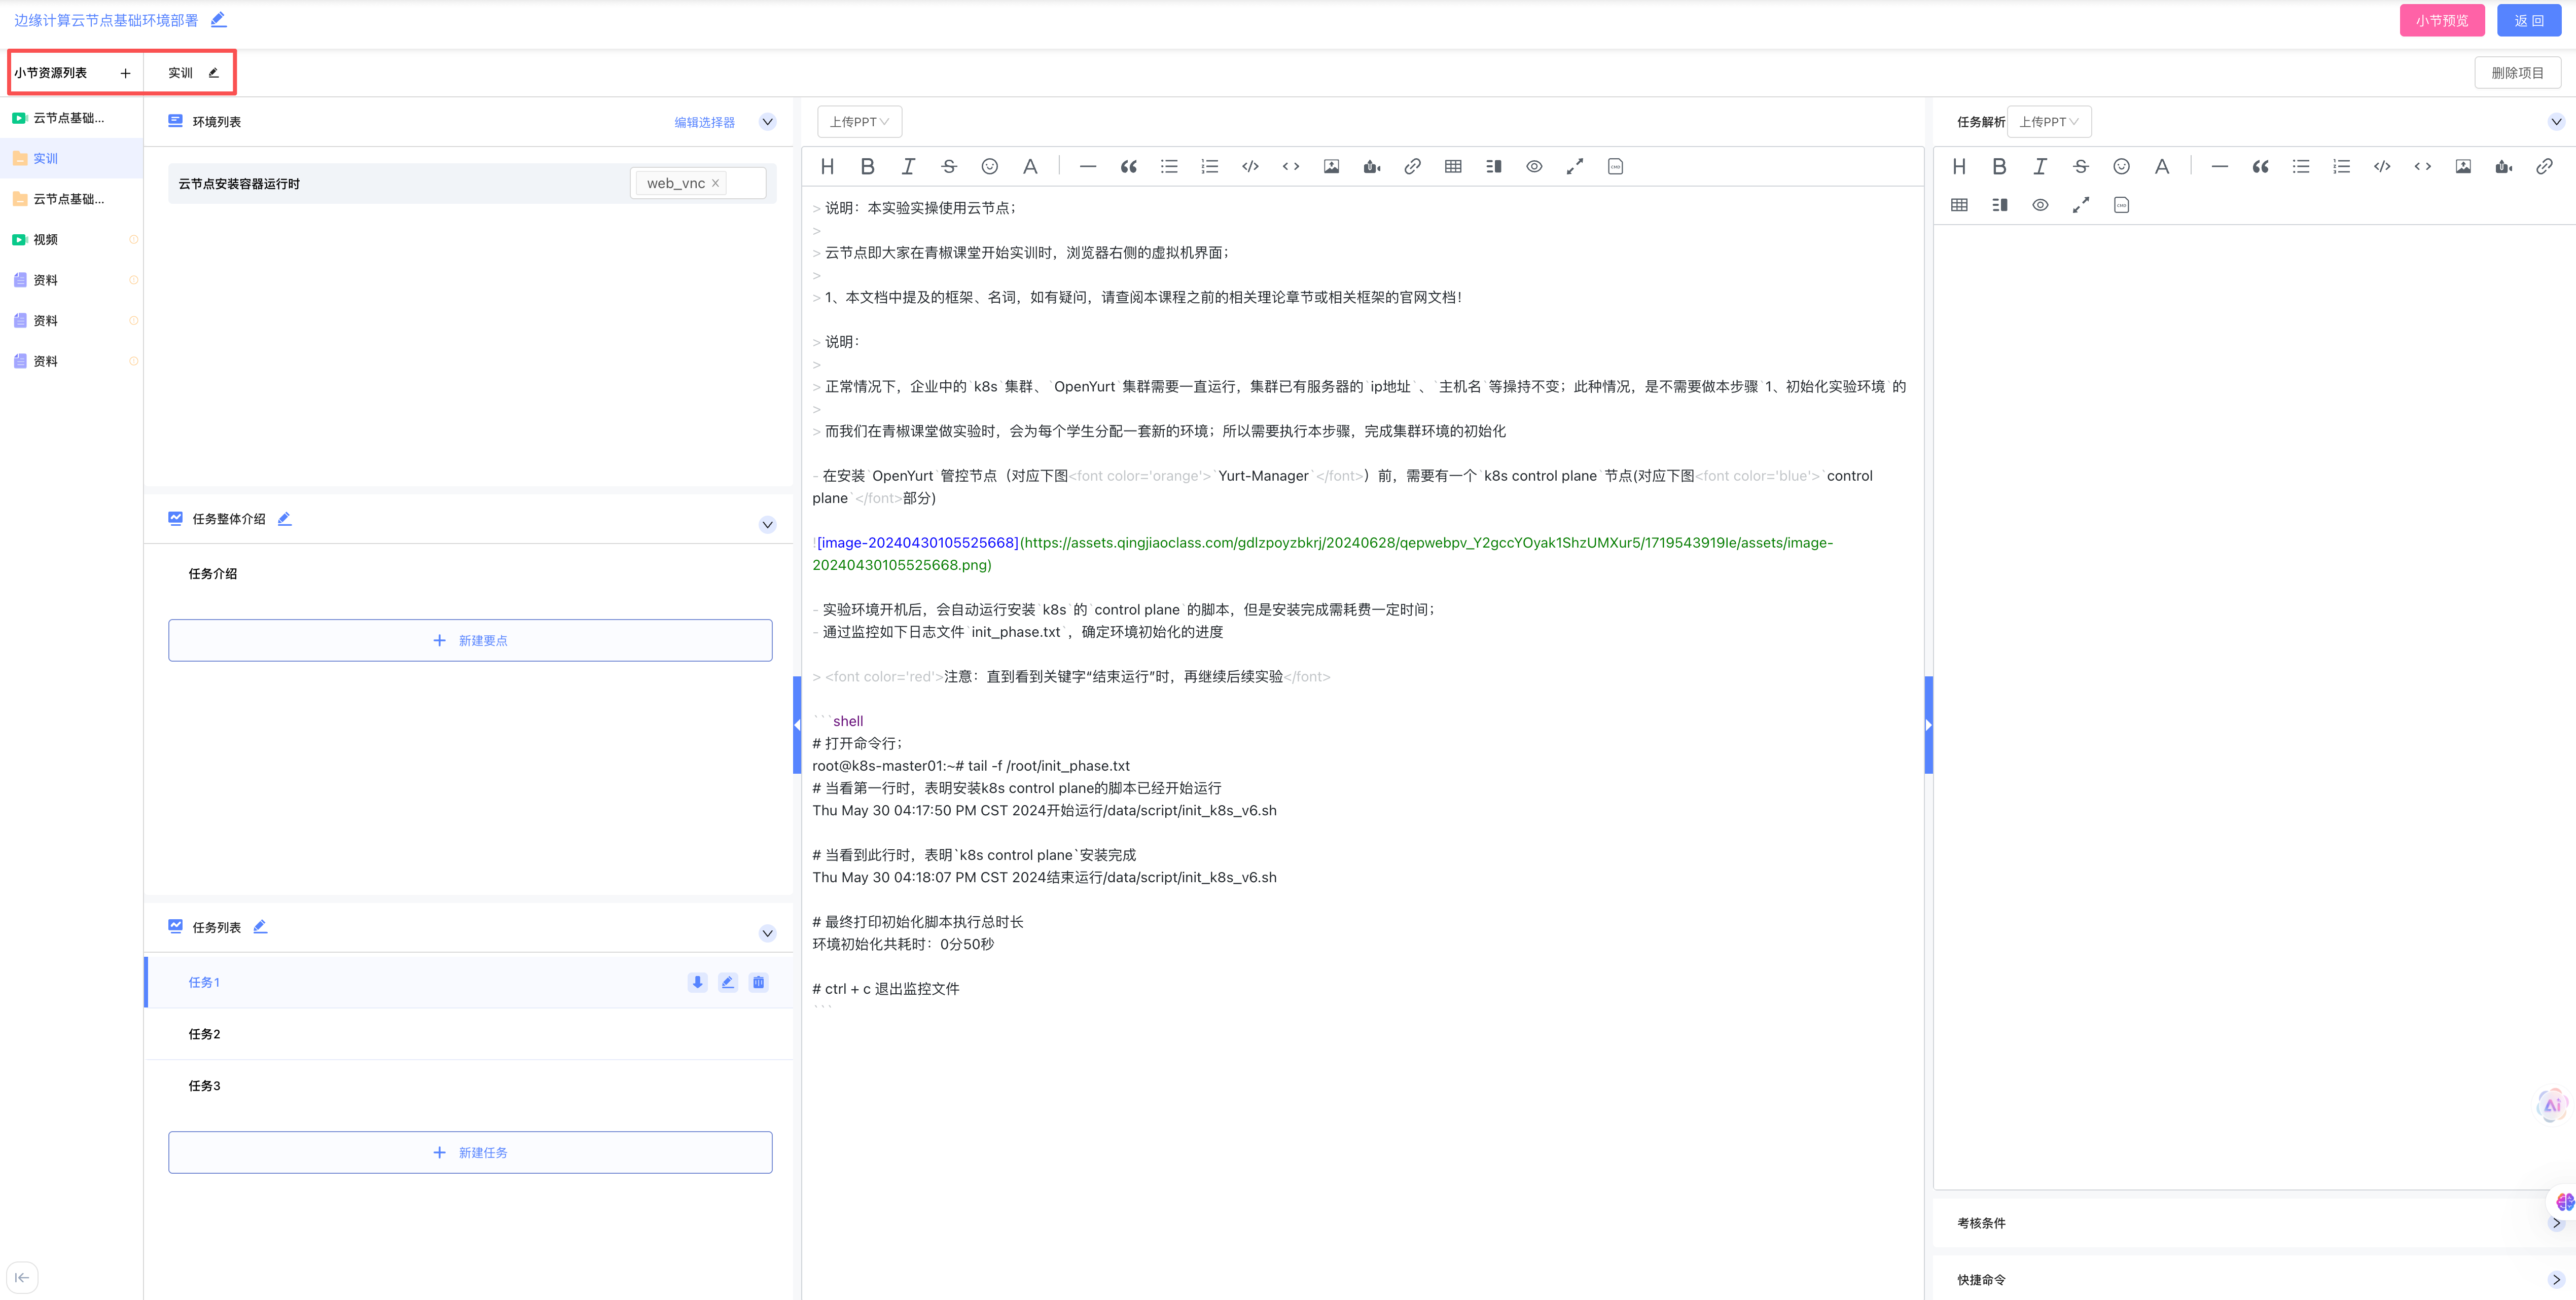The height and width of the screenshot is (1300, 2576).
Task: Insert a code block in the editor
Action: pos(1250,166)
